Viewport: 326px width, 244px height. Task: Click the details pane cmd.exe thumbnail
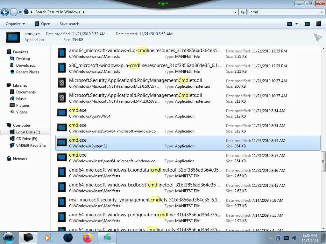point(13,37)
